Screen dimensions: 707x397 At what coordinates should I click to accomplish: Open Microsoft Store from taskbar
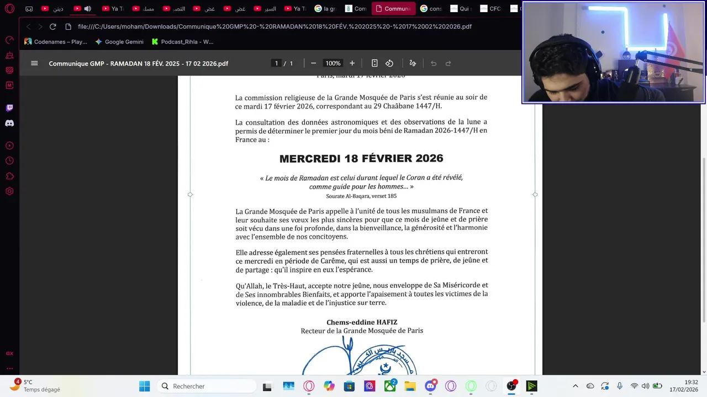pos(349,386)
